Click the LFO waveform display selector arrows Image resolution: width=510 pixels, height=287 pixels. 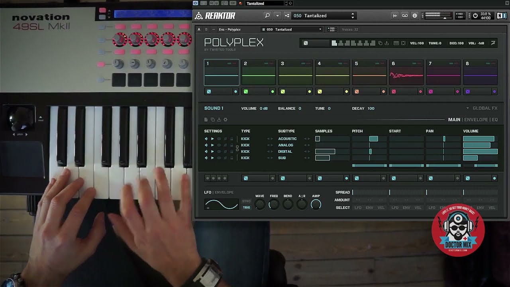207,208
